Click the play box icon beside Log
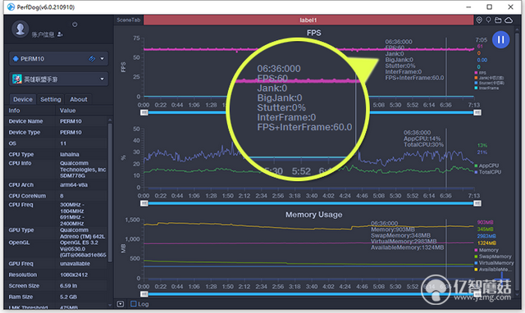Image resolution: width=525 pixels, height=313 pixels. (x=121, y=304)
